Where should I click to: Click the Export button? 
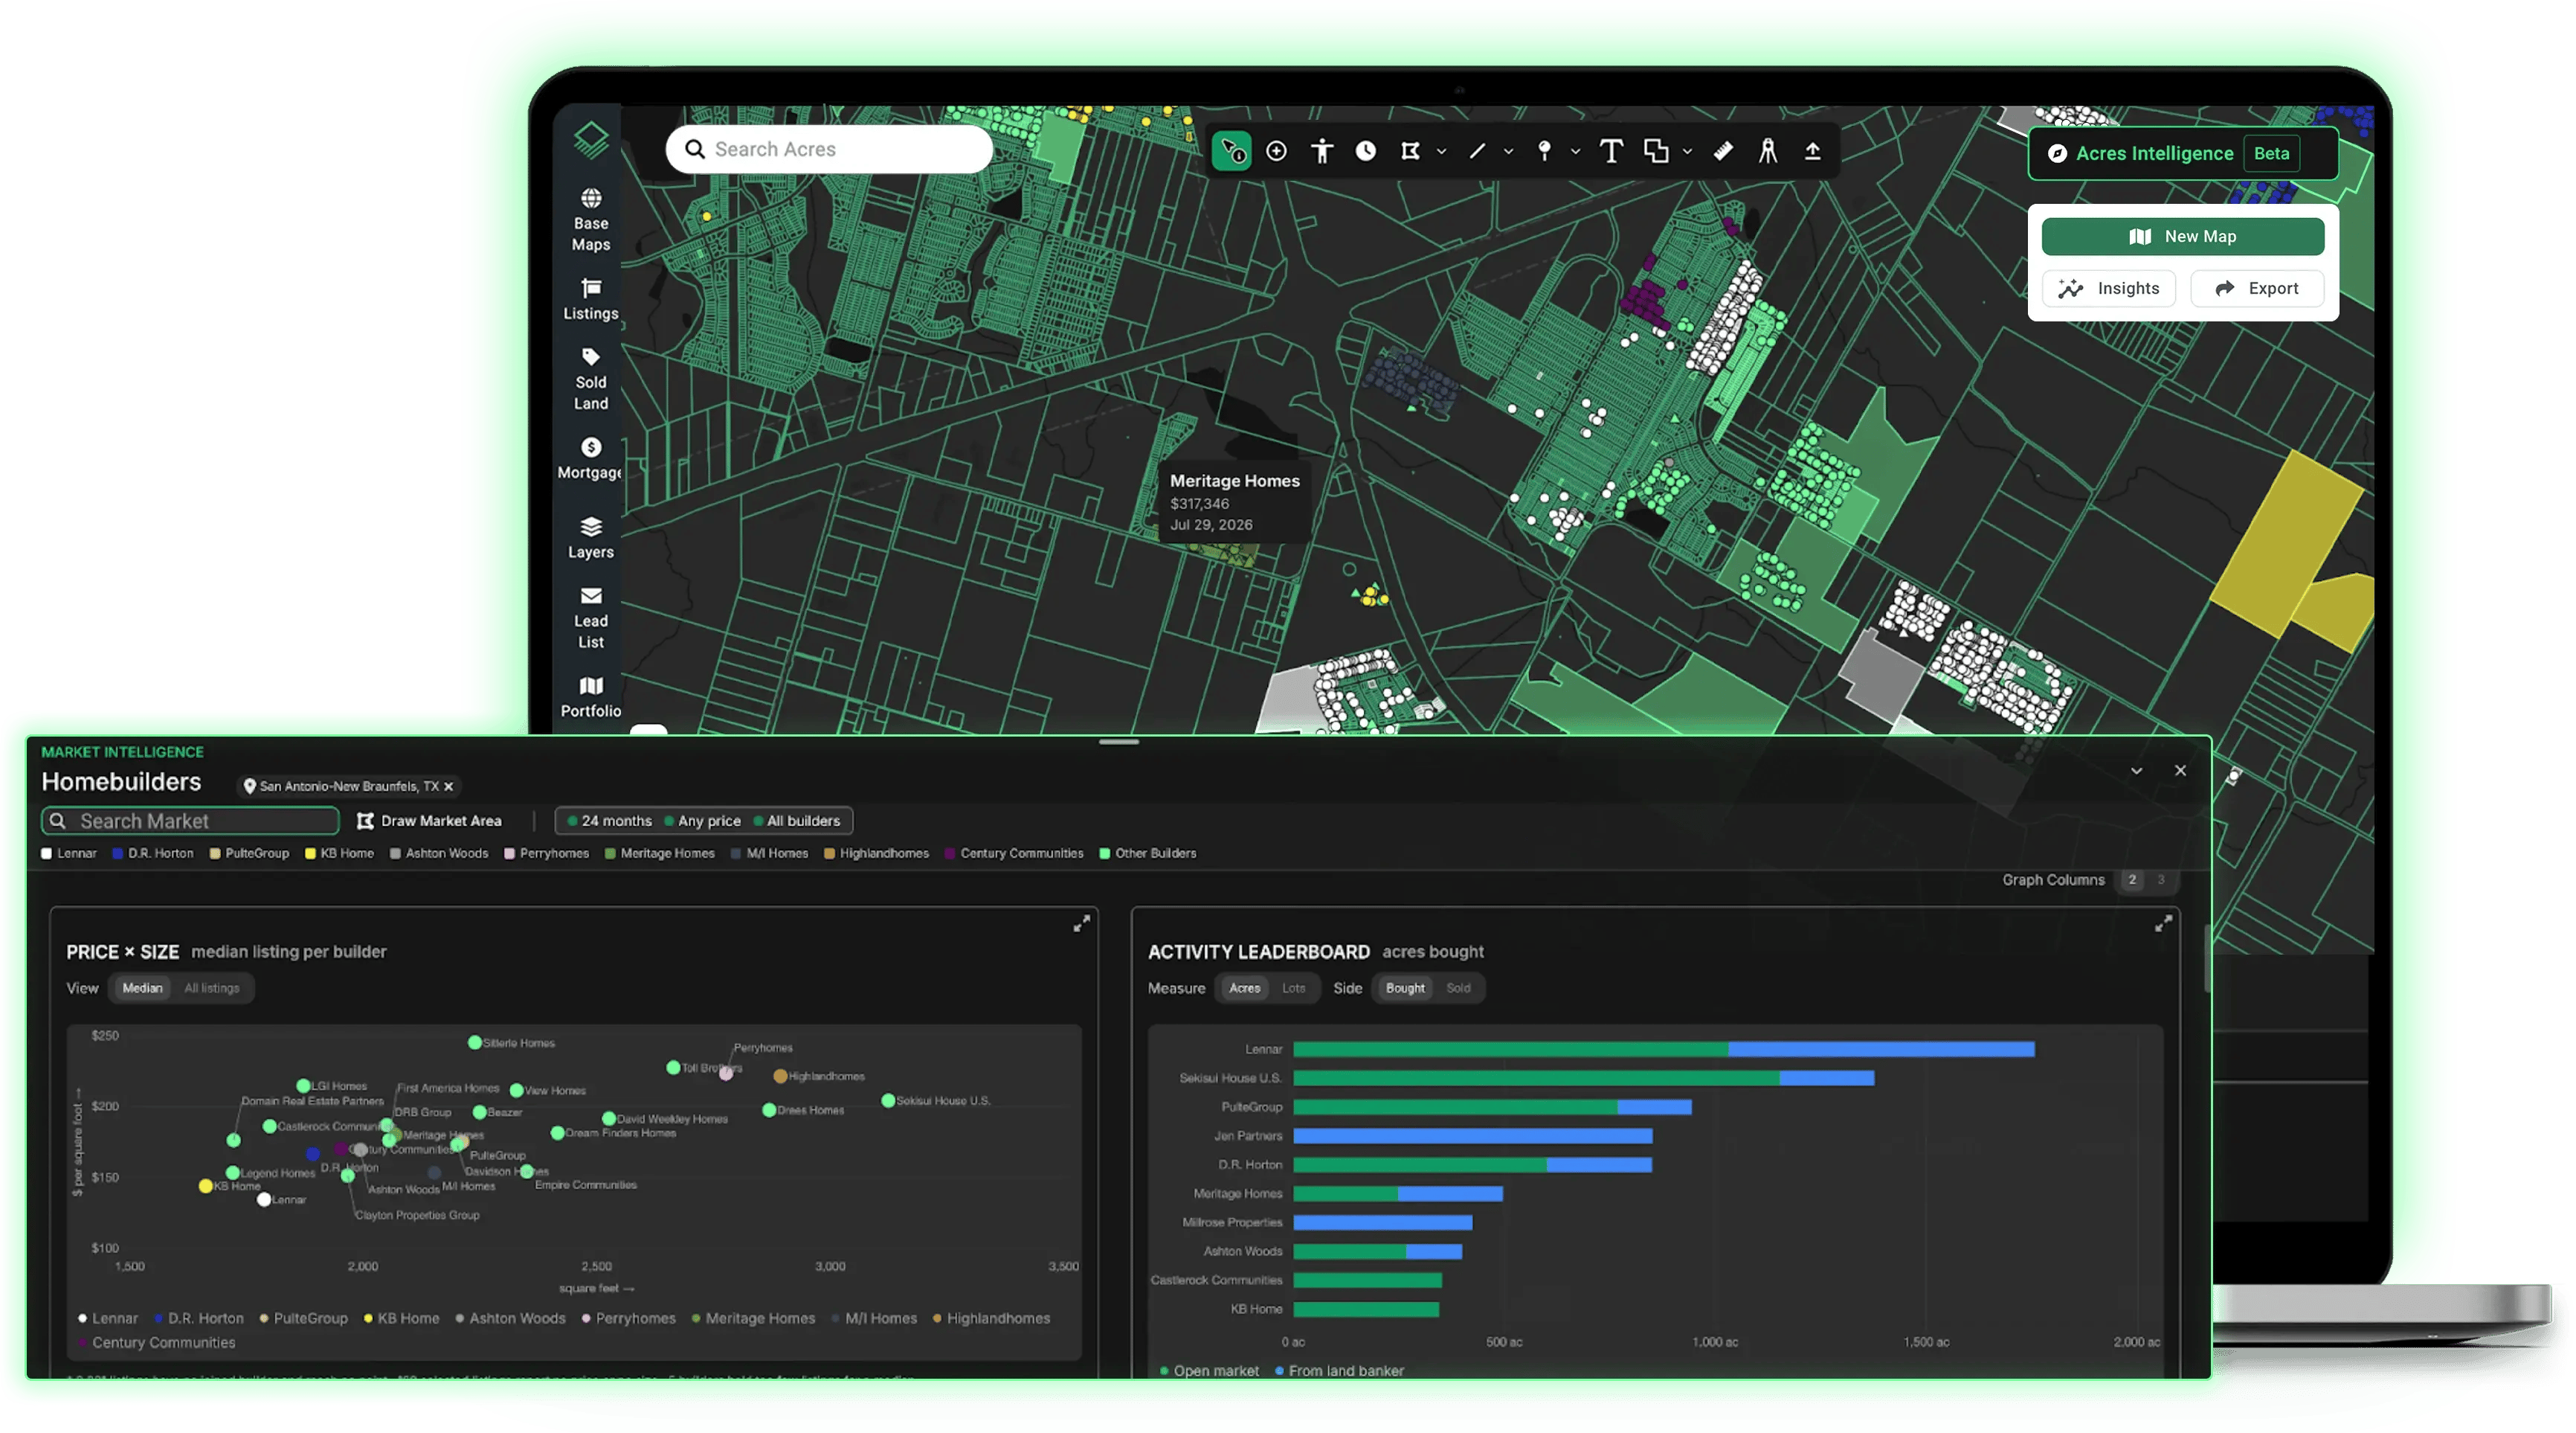(x=2257, y=289)
